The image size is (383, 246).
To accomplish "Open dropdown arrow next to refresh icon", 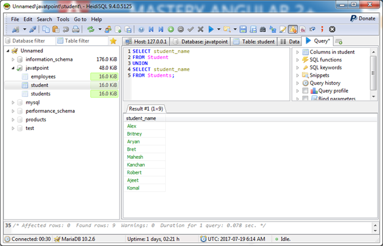I will 100,29.
